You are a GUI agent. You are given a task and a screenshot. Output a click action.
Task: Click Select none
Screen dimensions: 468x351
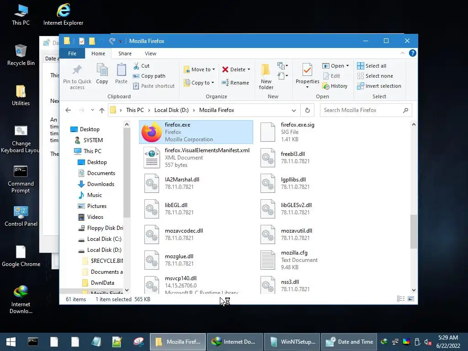[375, 76]
